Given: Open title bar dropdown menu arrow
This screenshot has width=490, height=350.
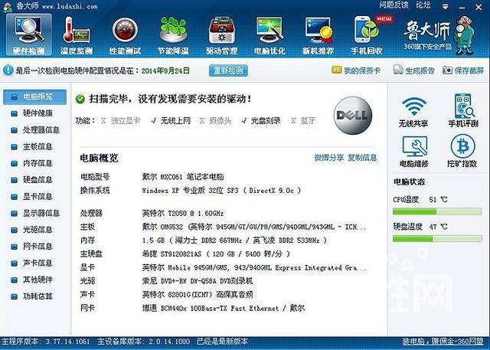Looking at the screenshot, I should [446, 7].
